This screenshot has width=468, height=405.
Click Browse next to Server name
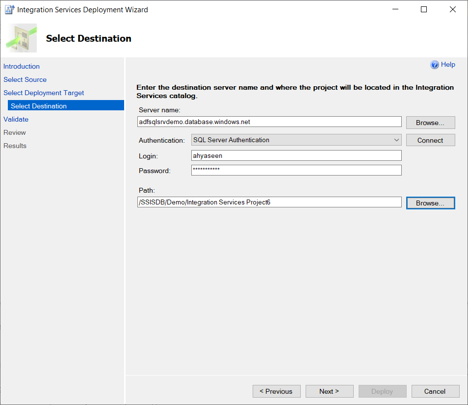click(x=430, y=123)
